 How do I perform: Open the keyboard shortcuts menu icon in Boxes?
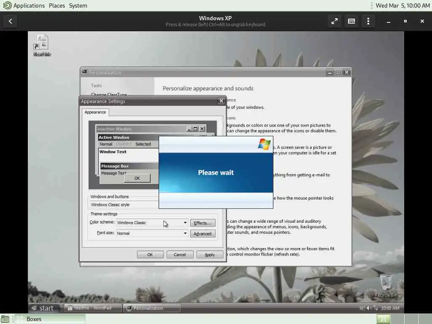[351, 21]
